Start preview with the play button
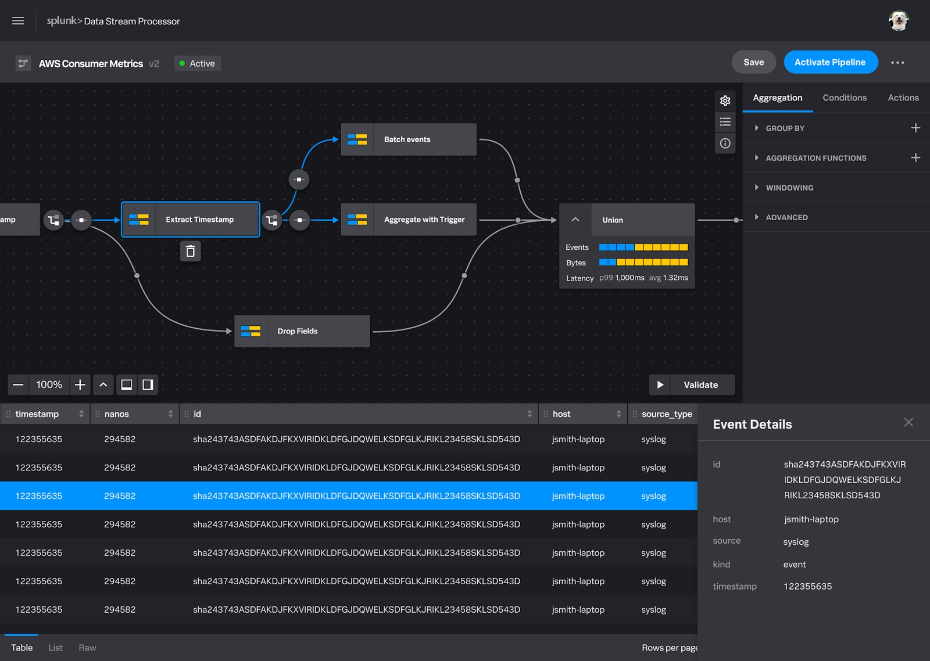This screenshot has width=930, height=661. (x=660, y=385)
